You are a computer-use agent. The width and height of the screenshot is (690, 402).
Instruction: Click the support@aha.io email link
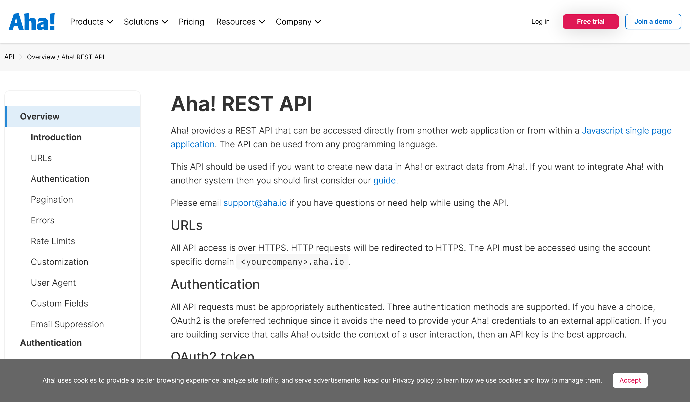pyautogui.click(x=255, y=203)
